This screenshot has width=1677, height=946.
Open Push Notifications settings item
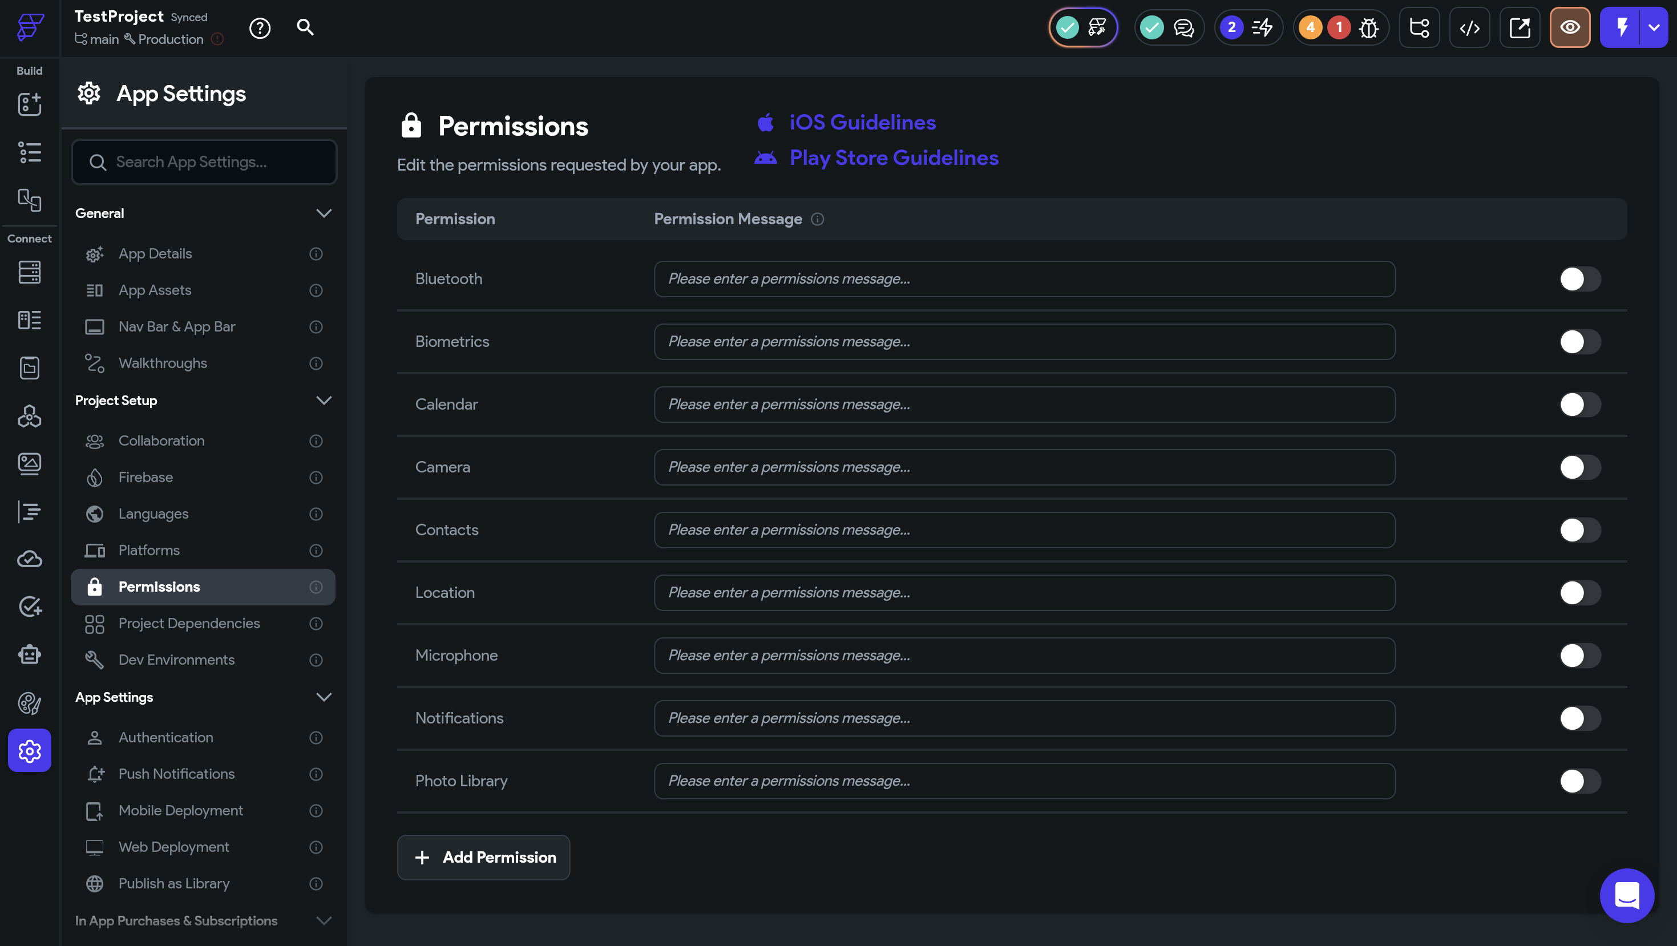pos(176,774)
